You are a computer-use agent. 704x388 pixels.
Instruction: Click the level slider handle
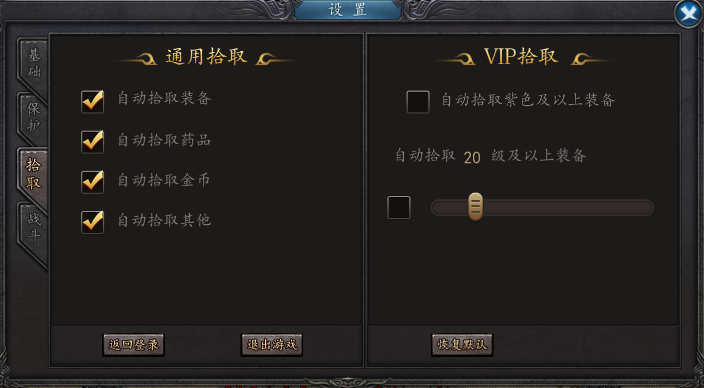475,207
